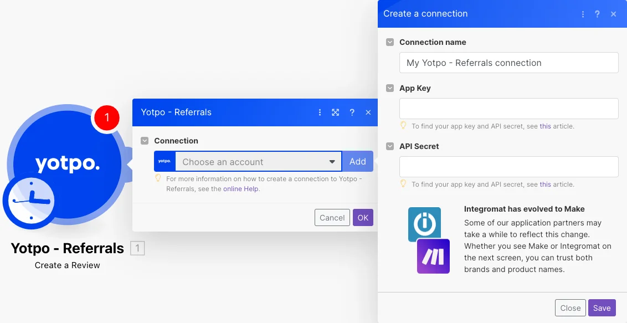Click the Connection name input field
Viewport: 627px width, 323px height.
(x=508, y=63)
